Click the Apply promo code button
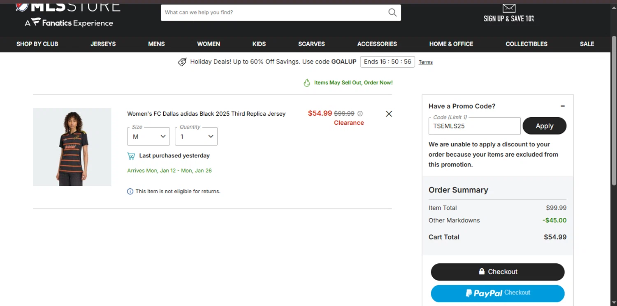This screenshot has height=306, width=617. tap(545, 126)
